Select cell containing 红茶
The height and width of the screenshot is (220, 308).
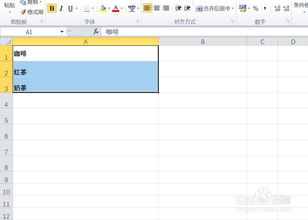click(85, 69)
